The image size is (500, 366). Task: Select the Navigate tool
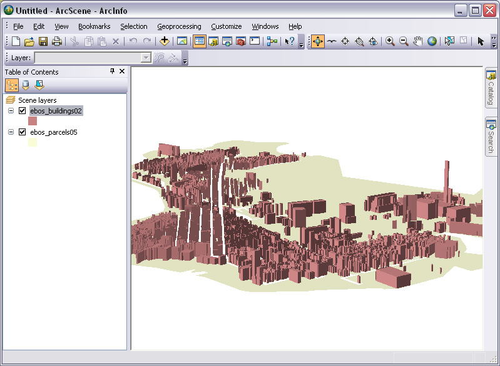pyautogui.click(x=317, y=41)
